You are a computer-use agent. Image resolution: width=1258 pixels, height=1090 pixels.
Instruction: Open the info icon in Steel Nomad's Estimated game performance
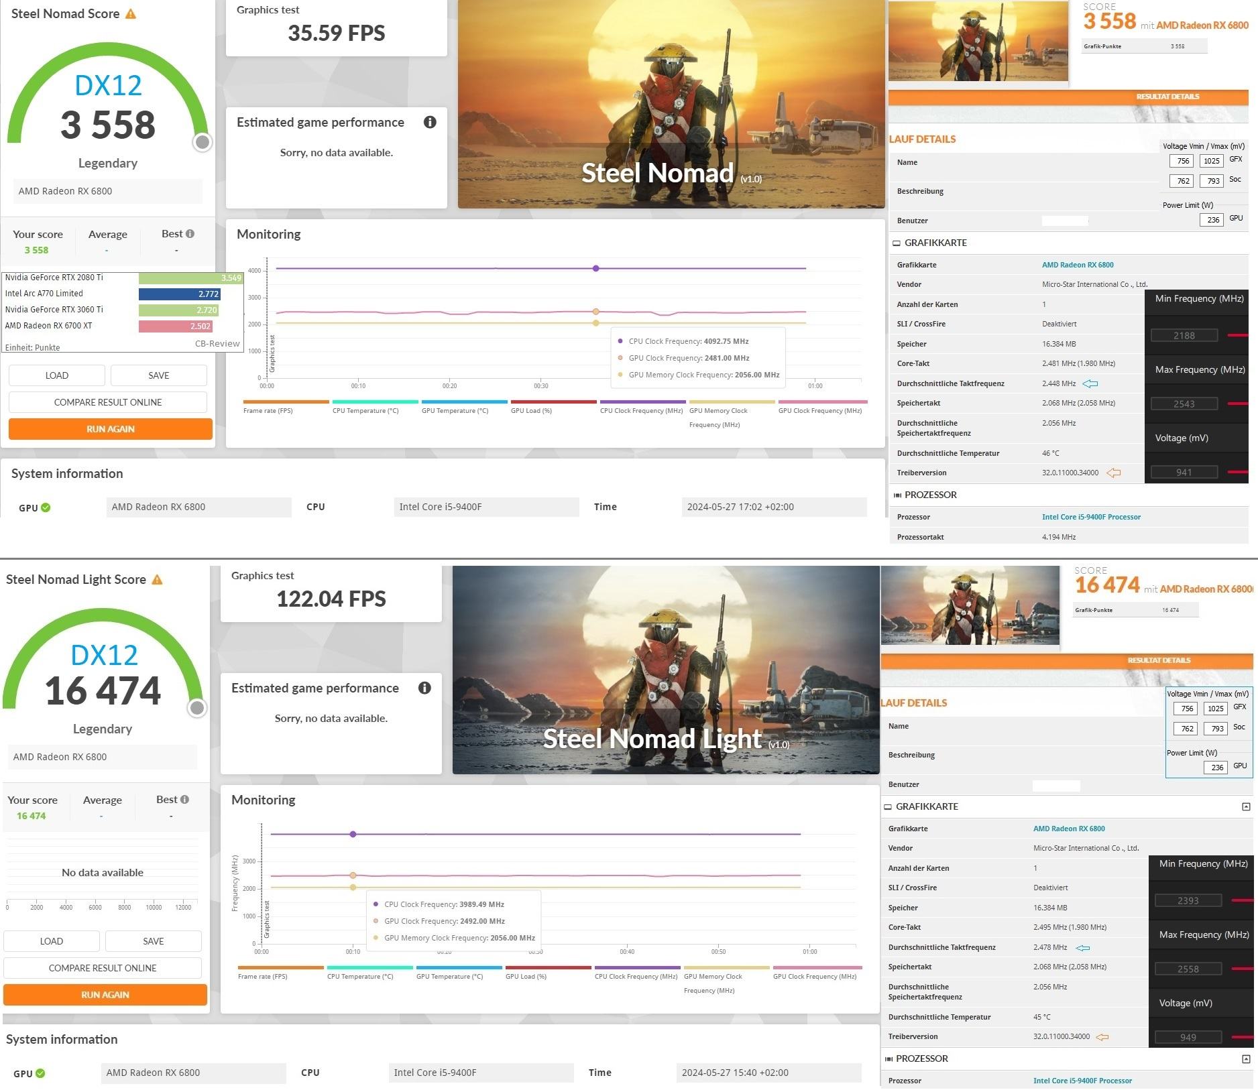430,122
